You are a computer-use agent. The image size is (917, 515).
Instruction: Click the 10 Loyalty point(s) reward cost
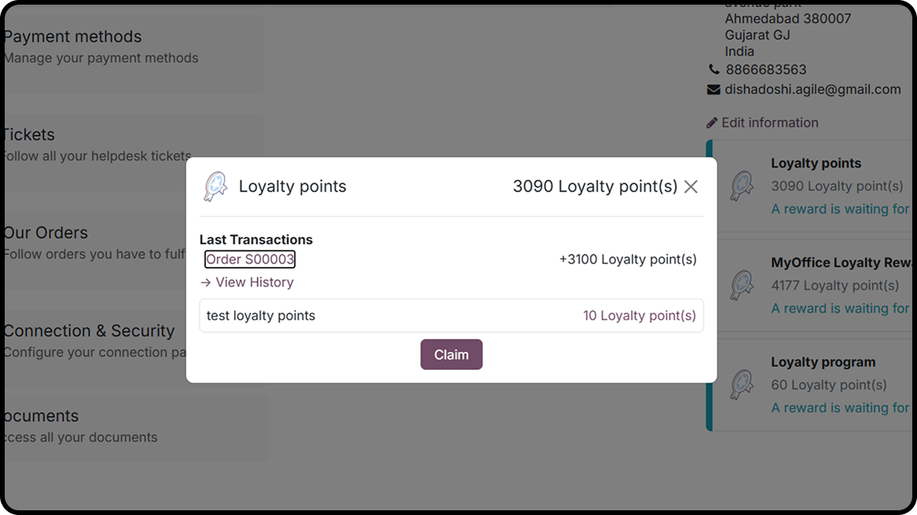coord(639,316)
